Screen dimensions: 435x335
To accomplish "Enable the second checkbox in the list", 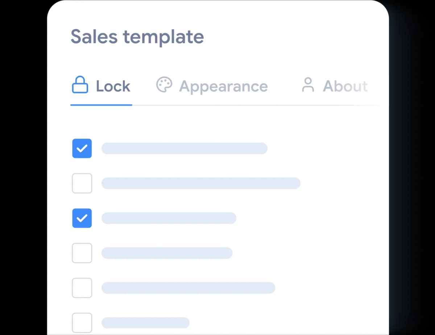I will [82, 183].
